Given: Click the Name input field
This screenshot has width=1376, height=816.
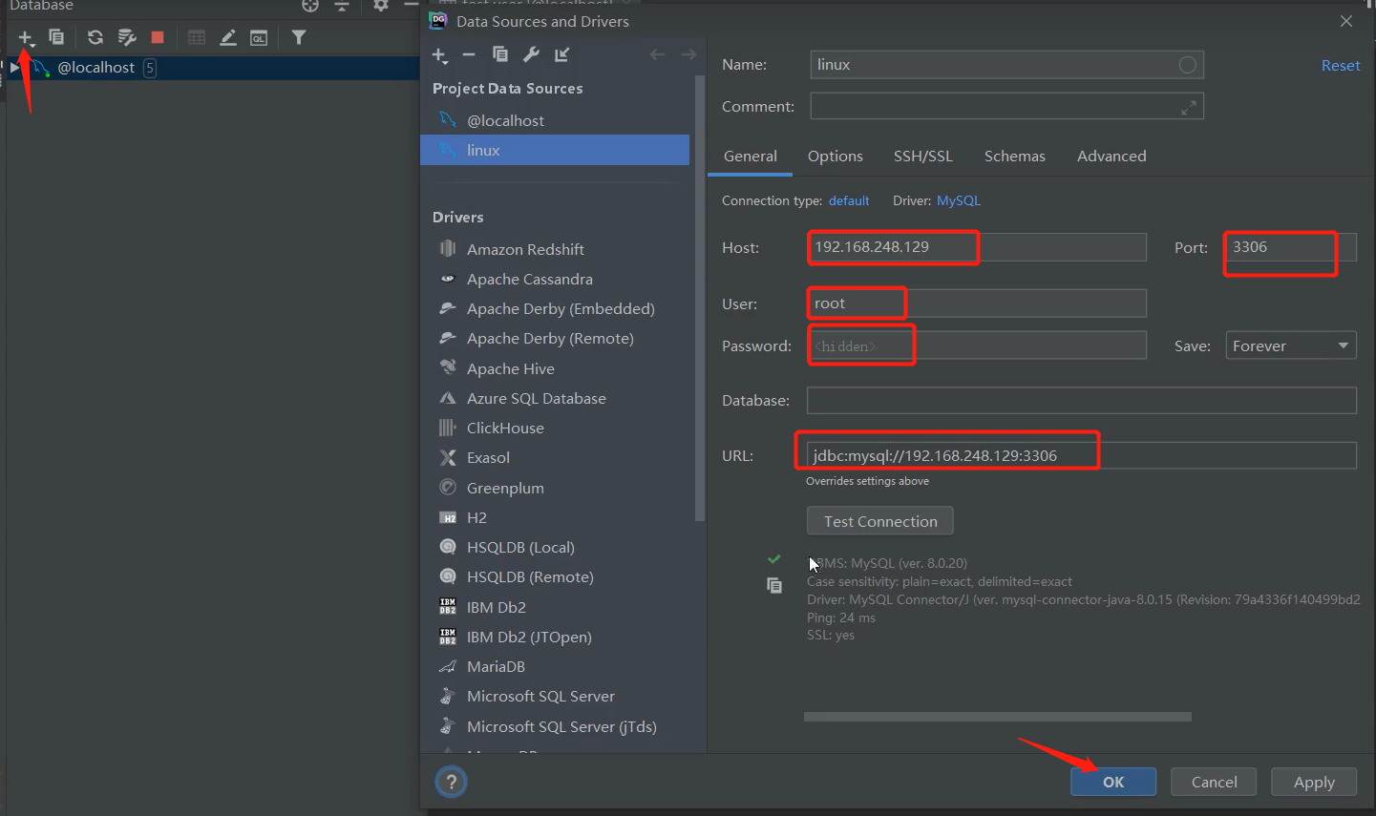Looking at the screenshot, I should click(1006, 65).
